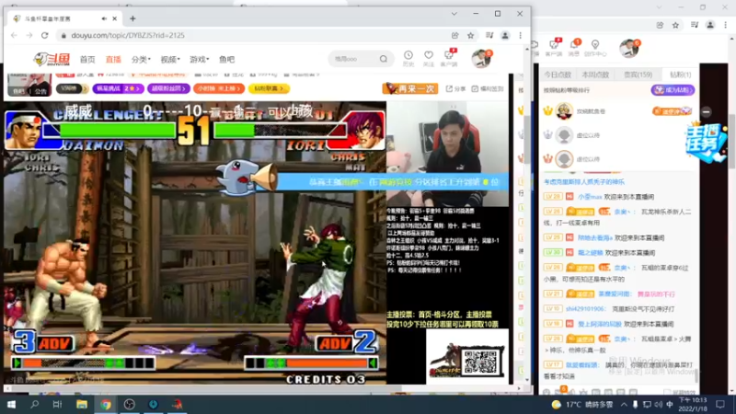
Task: Switch input method 中 indicator
Action: pyautogui.click(x=670, y=405)
